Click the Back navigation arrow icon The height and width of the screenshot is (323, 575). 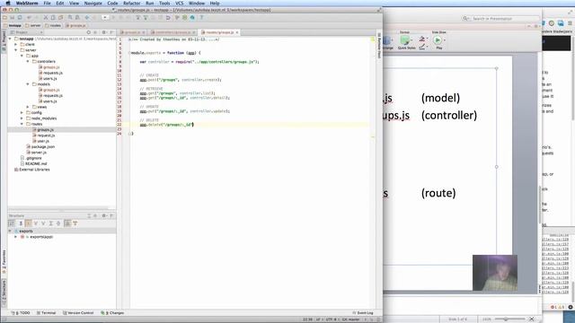coord(87,18)
